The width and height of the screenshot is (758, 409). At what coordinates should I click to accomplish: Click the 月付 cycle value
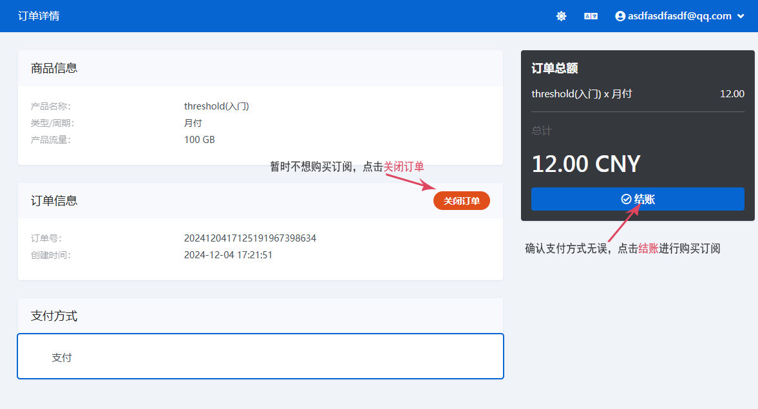coord(193,123)
